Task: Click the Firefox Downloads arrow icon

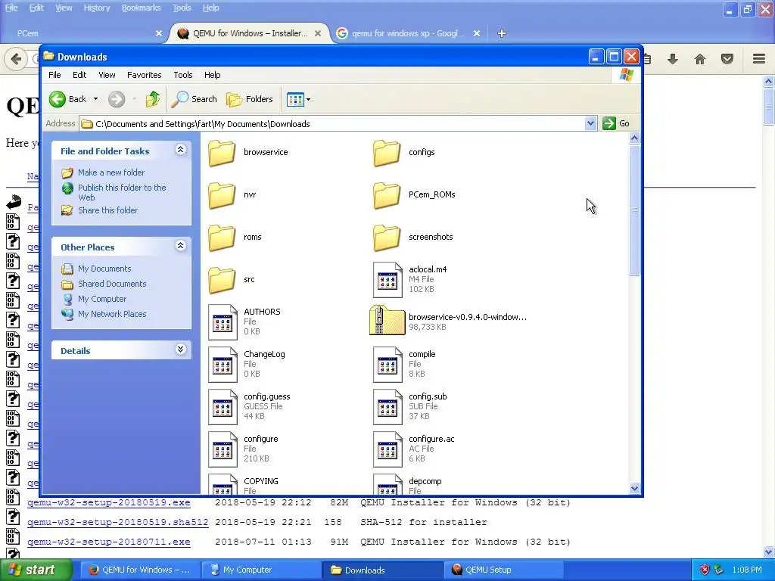Action: (673, 59)
